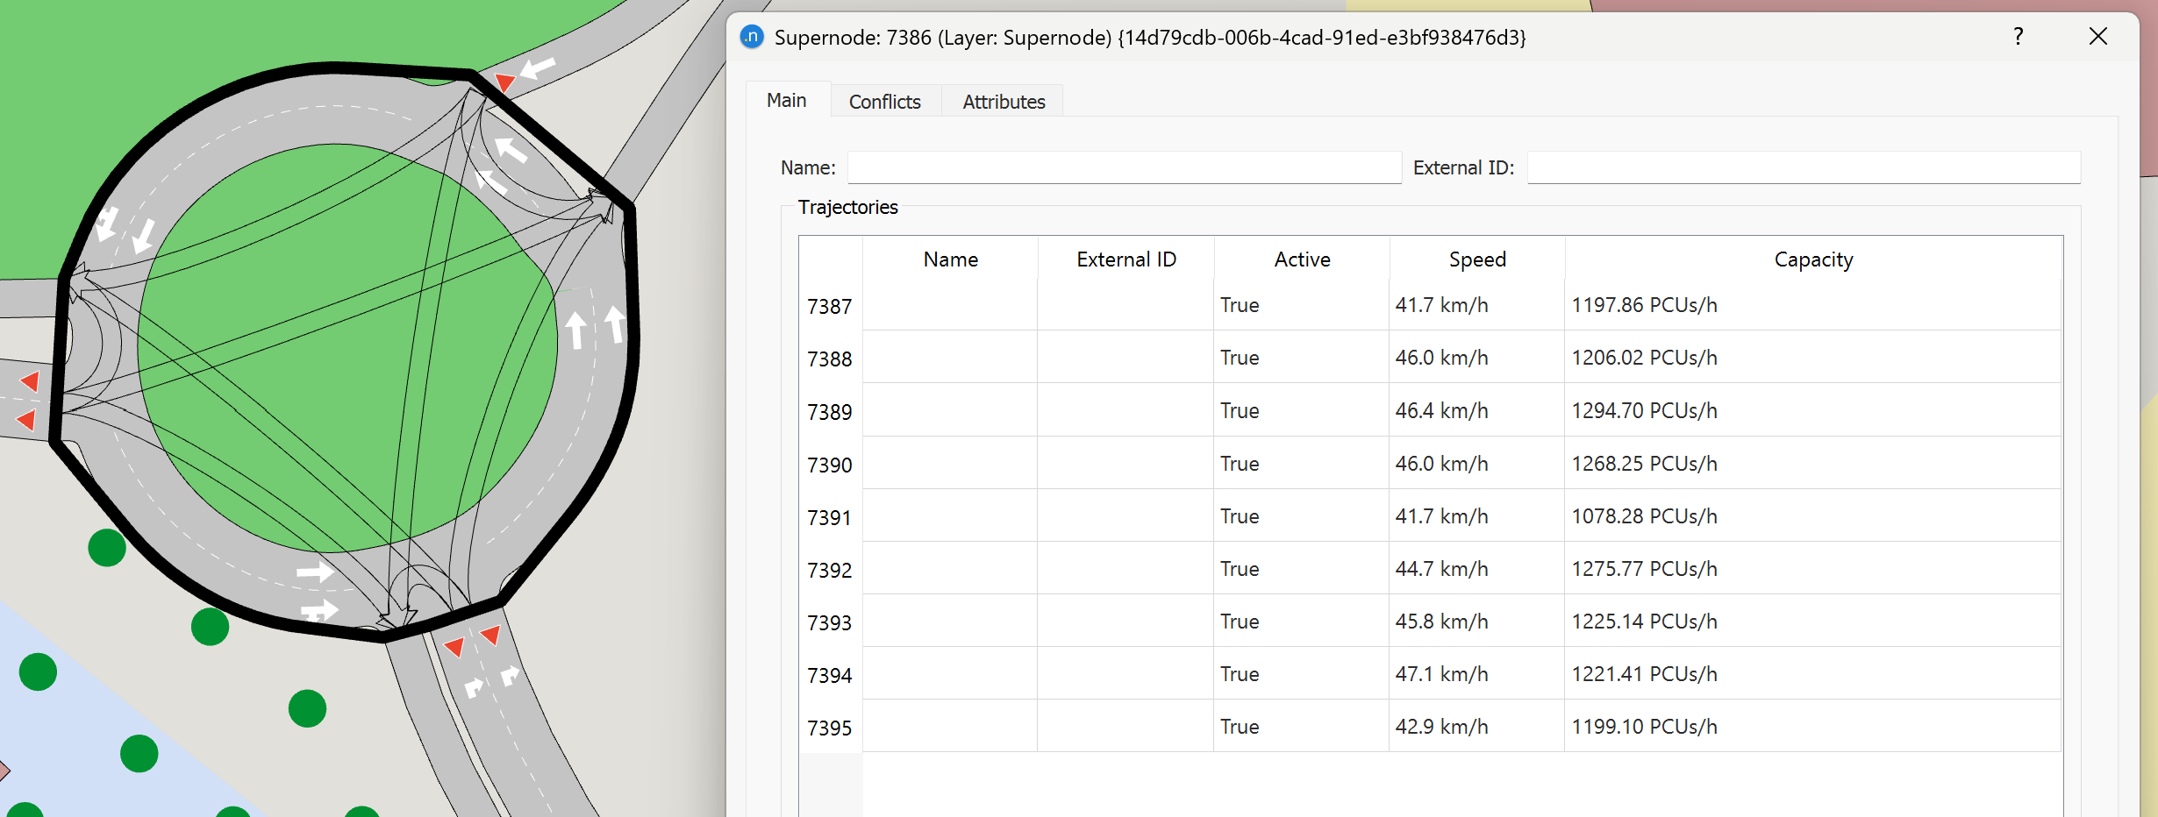Image resolution: width=2158 pixels, height=817 pixels.
Task: Click the External ID input field
Action: click(1804, 167)
